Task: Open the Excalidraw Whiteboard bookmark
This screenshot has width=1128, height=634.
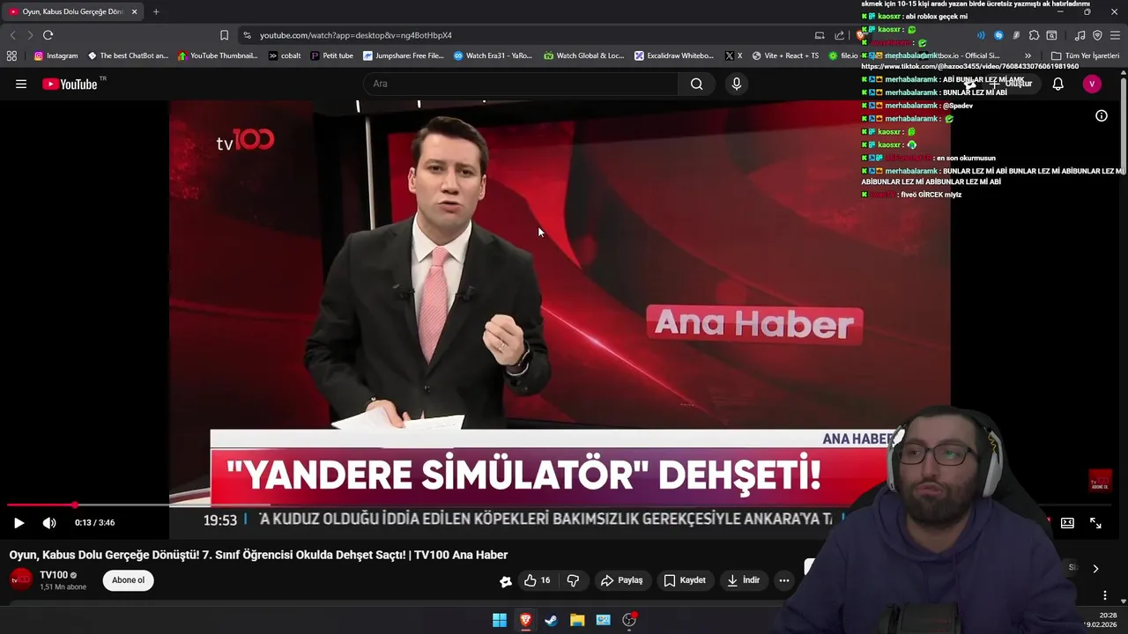Action: coord(674,55)
